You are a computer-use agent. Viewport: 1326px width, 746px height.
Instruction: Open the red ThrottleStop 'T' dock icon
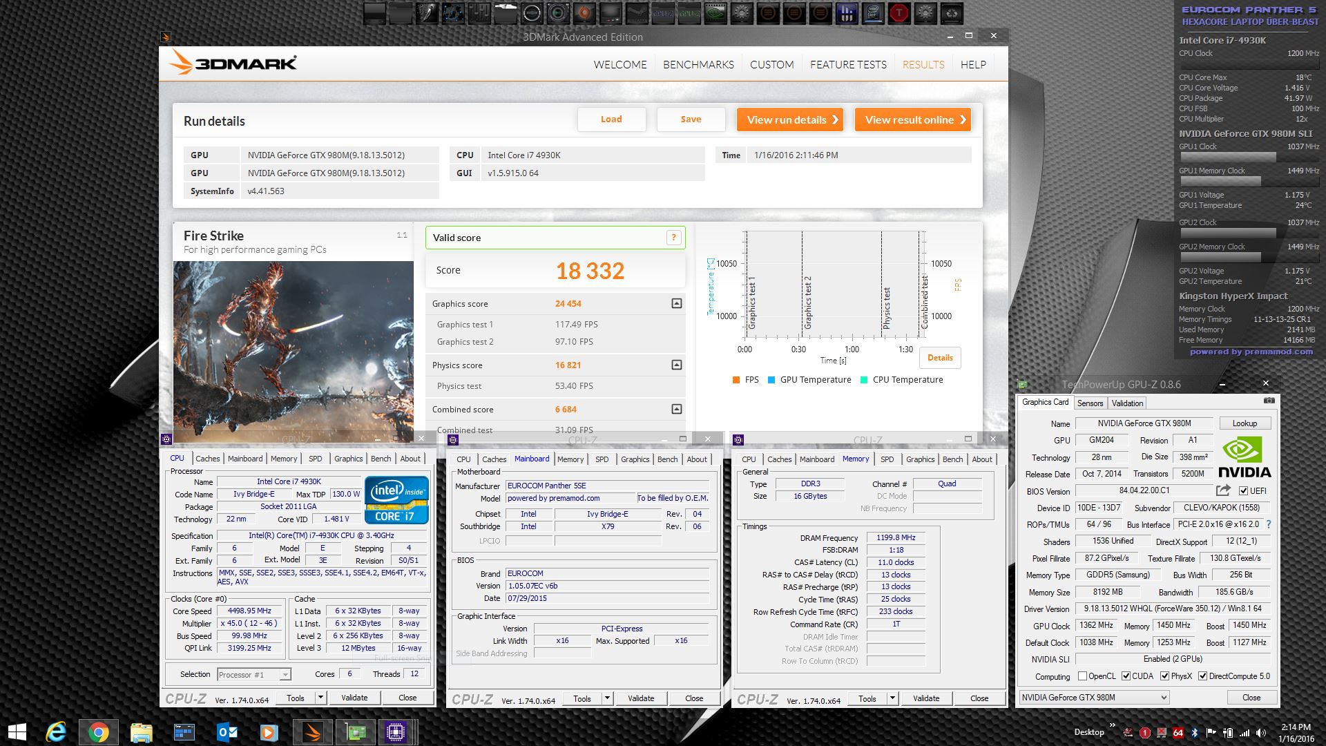click(x=899, y=12)
